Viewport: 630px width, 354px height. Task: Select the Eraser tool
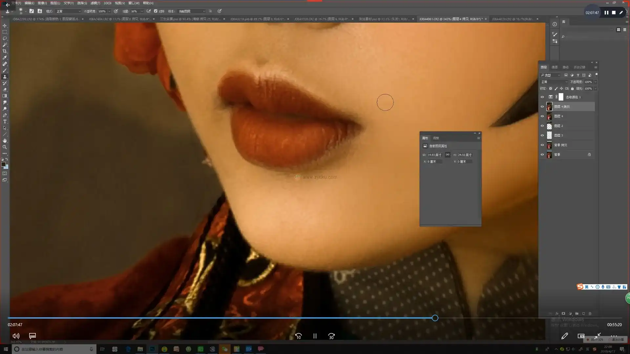(5, 89)
